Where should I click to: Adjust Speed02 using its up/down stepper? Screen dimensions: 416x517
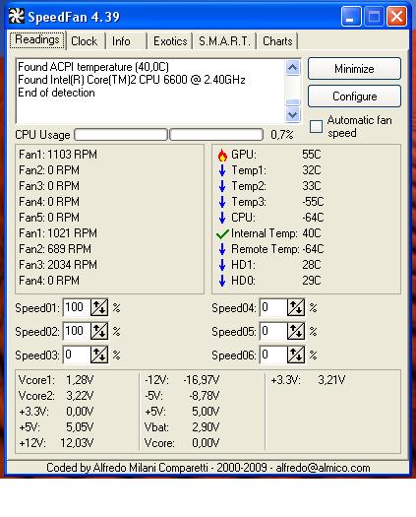99,331
